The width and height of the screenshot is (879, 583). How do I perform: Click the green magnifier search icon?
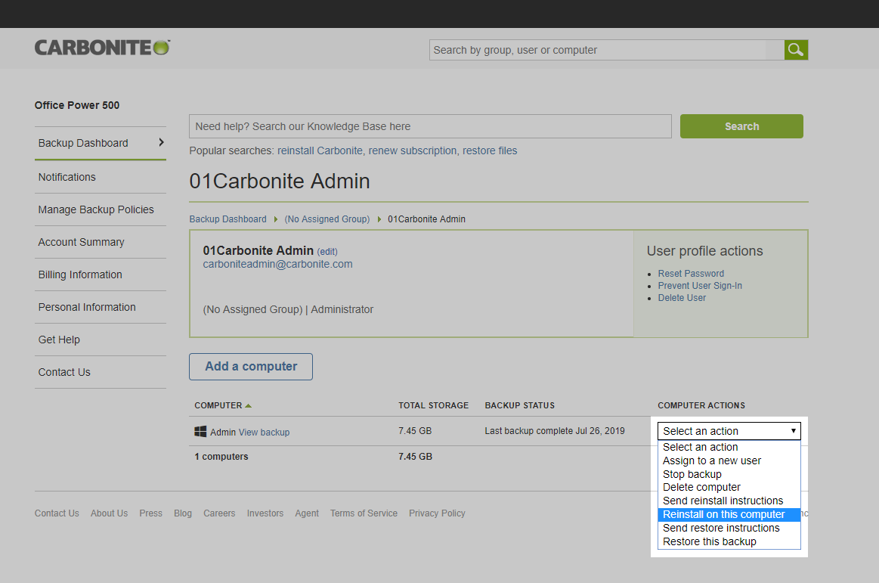(796, 50)
